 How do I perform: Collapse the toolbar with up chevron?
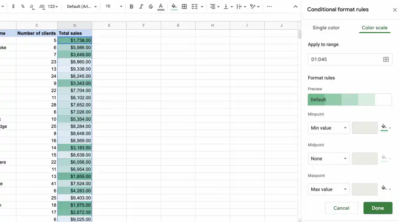[x=295, y=7]
